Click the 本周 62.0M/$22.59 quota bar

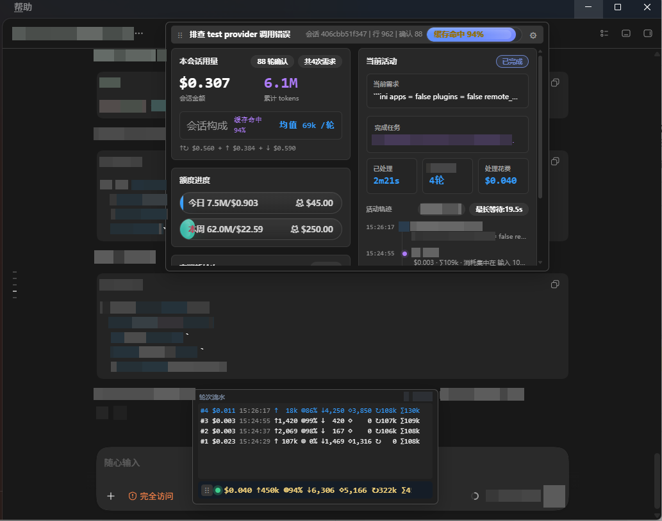point(260,229)
